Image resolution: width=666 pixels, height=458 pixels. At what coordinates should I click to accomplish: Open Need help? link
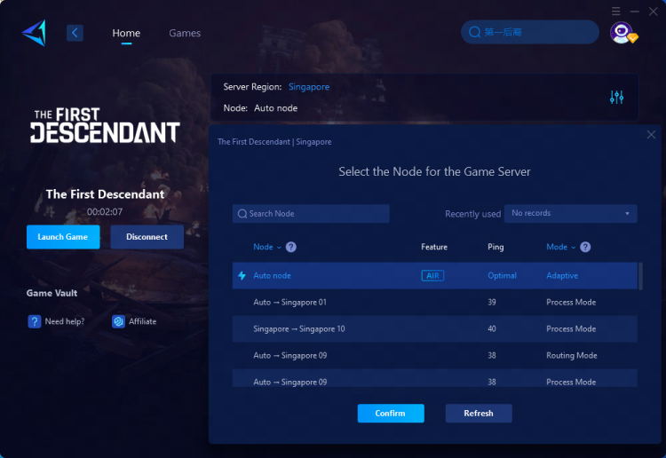pos(65,321)
